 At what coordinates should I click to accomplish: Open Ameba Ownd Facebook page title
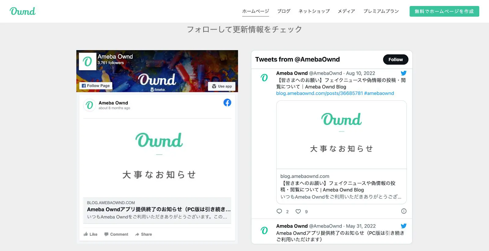tap(115, 57)
